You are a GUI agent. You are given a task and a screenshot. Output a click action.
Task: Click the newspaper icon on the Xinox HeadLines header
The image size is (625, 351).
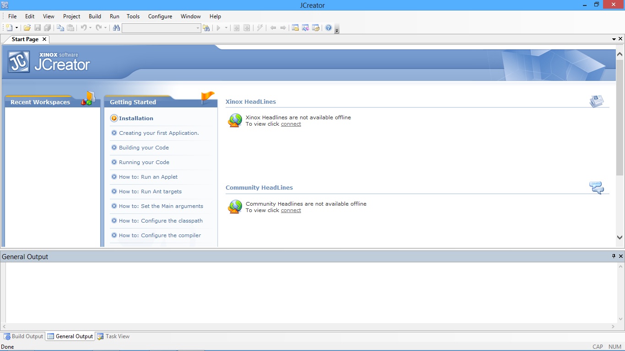[x=597, y=101]
